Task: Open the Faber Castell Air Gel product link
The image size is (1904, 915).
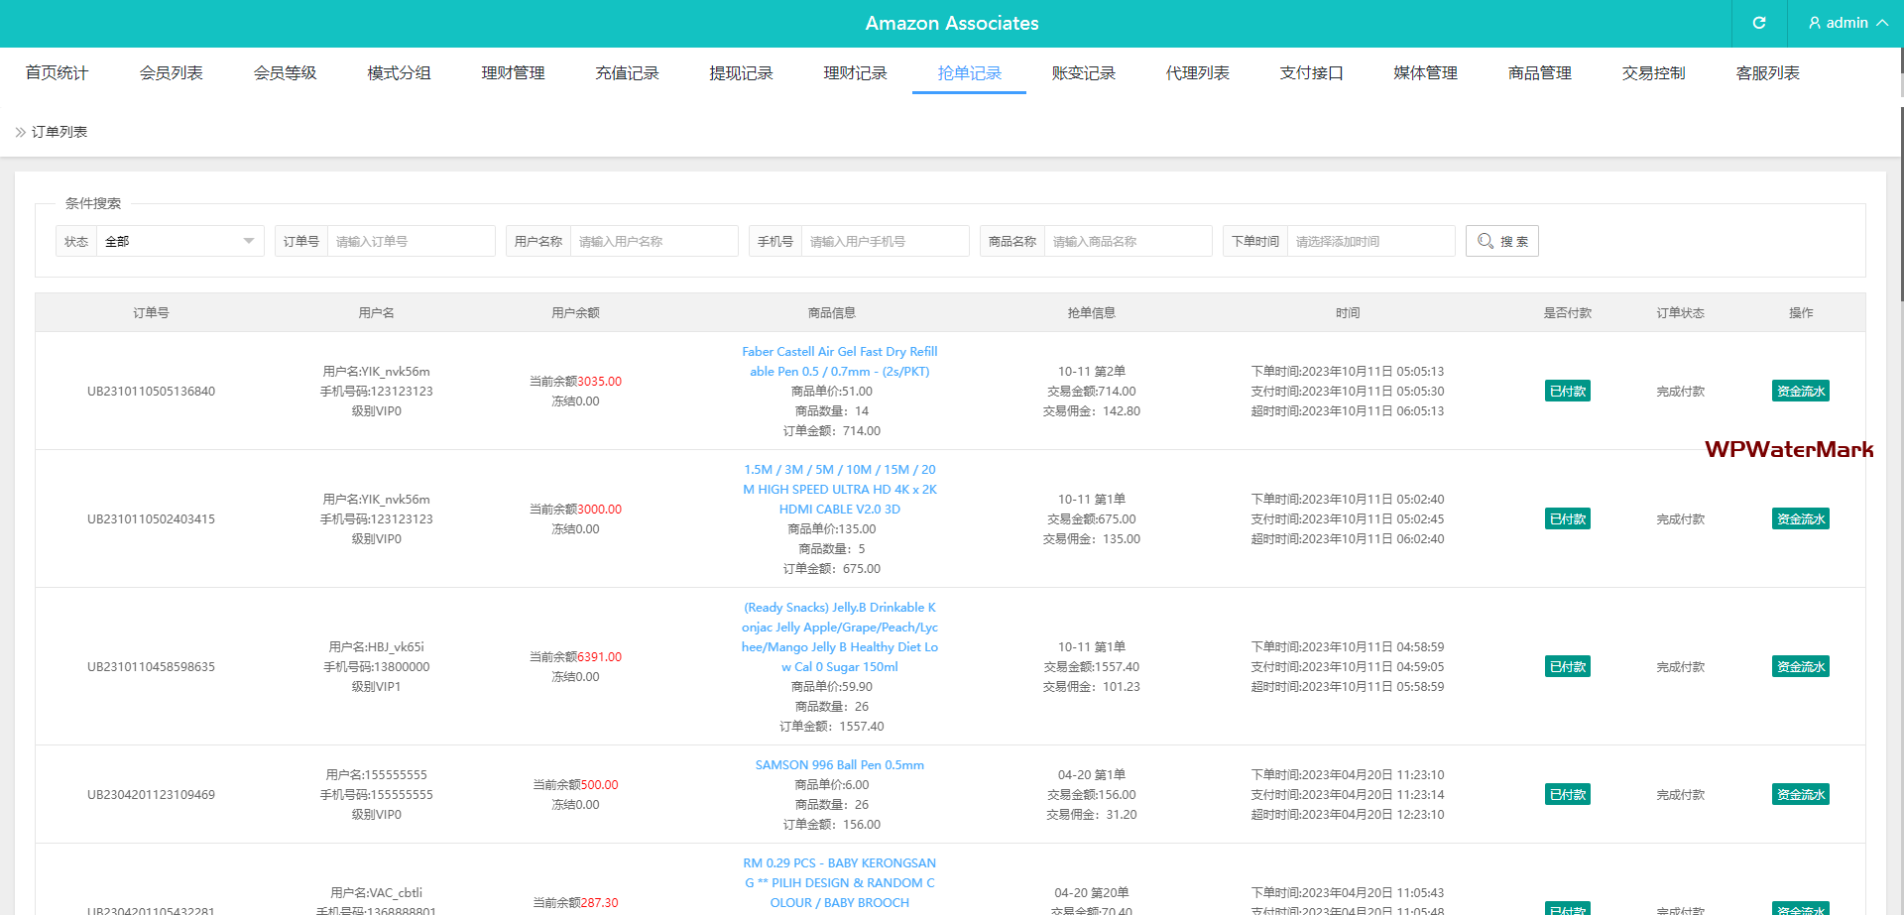Action: pyautogui.click(x=839, y=361)
